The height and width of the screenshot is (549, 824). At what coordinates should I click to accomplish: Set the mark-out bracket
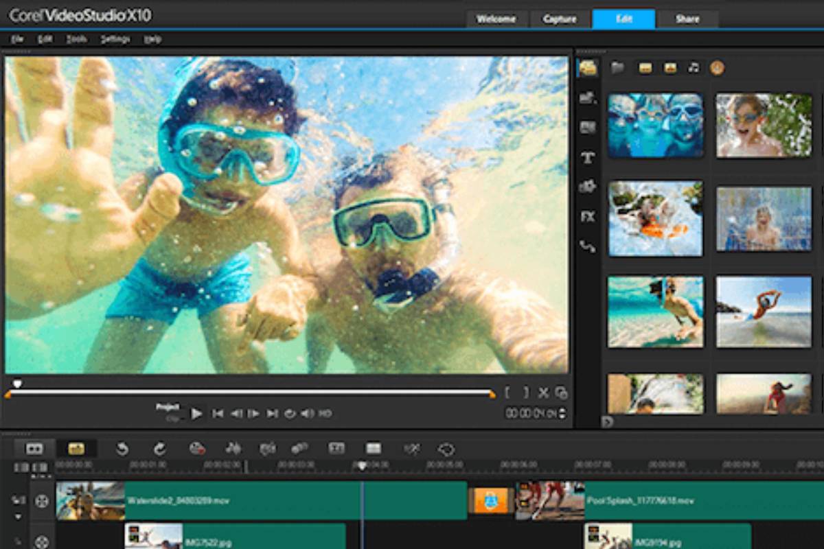pyautogui.click(x=526, y=393)
